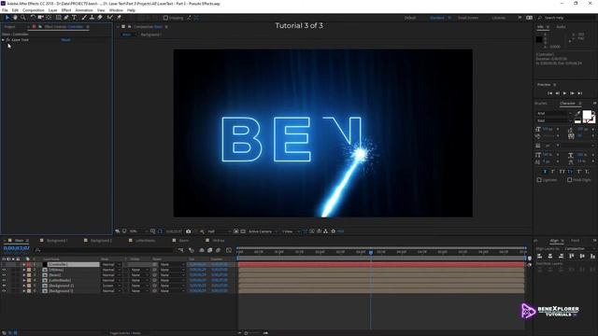Select the Eraser tool
Image resolution: width=598 pixels, height=336 pixels.
[x=100, y=18]
